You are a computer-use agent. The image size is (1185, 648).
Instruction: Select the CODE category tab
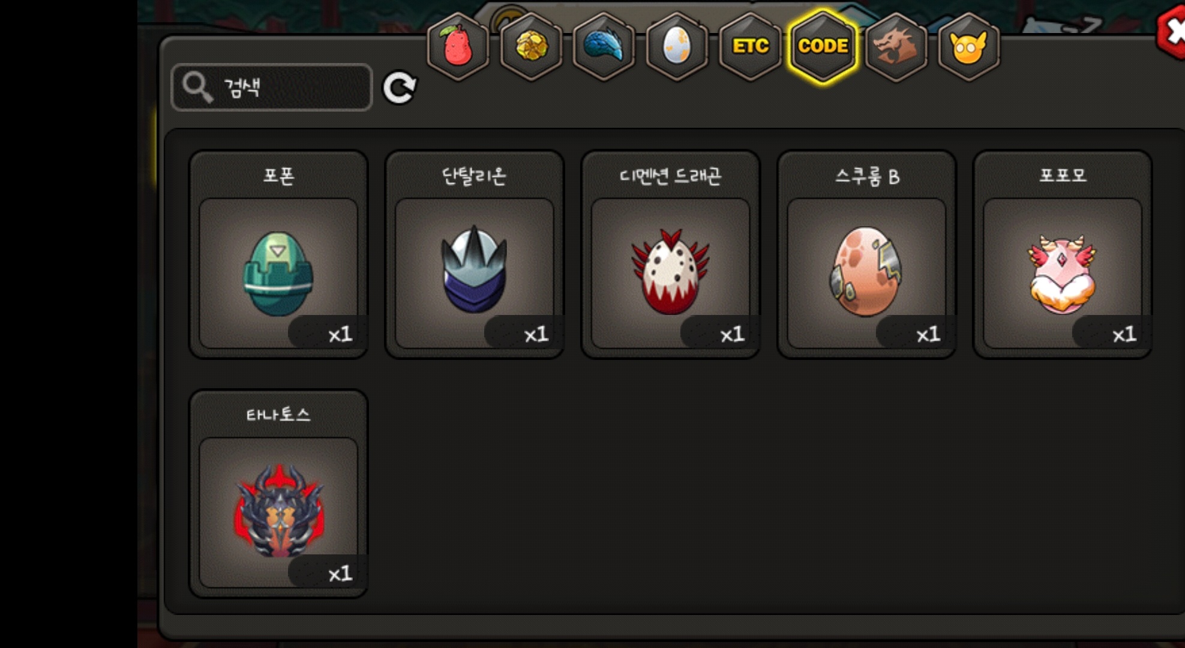(823, 46)
